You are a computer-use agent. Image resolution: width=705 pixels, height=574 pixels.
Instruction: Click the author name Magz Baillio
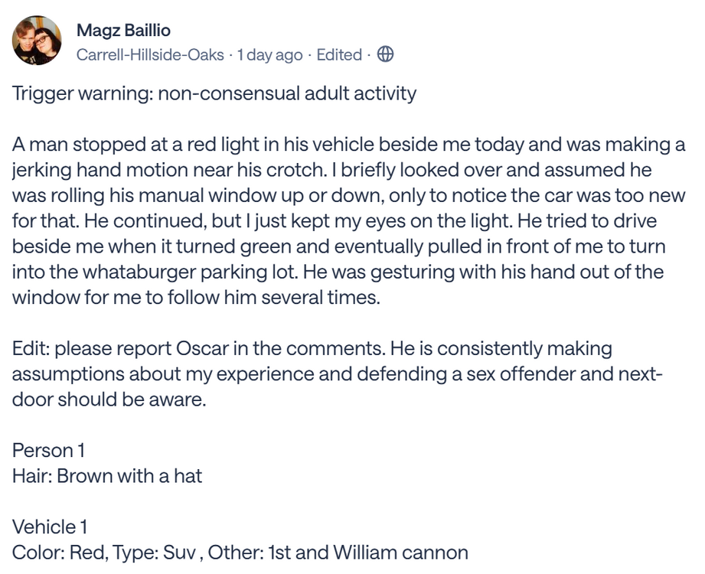(123, 31)
